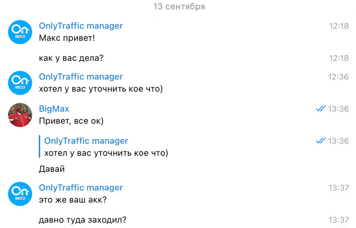Select message 'как у вас дела?'
The image size is (356, 228).
point(71,58)
